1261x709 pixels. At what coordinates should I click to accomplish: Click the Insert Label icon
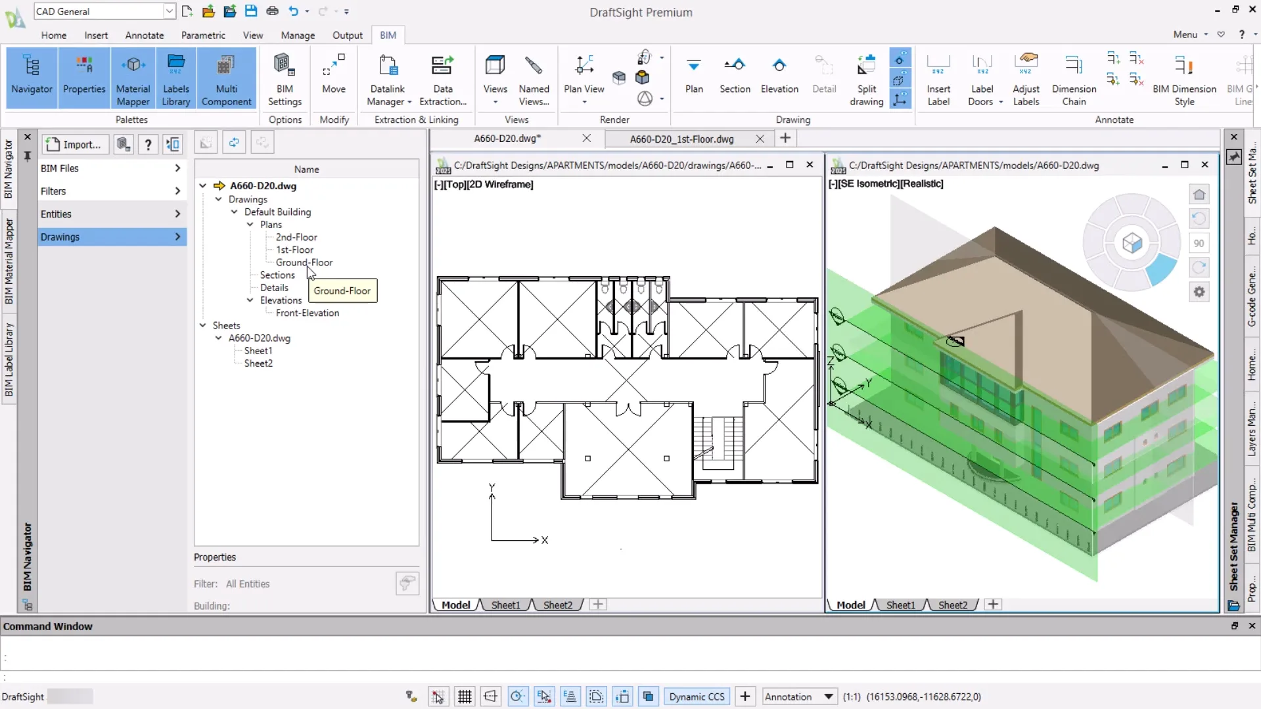pyautogui.click(x=938, y=78)
